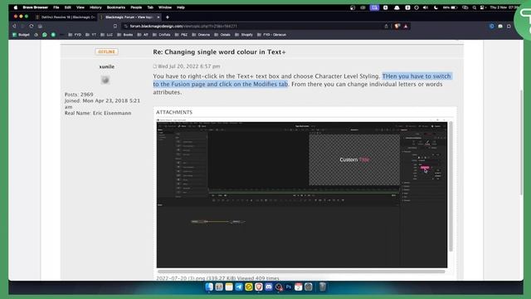Open the Shopify bookmark folder

[x=243, y=35]
